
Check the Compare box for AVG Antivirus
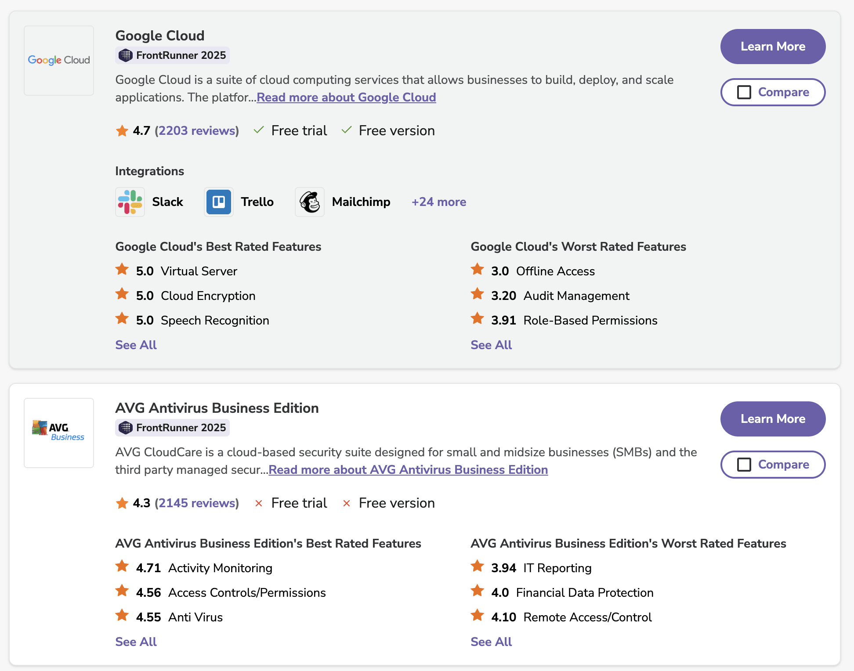(x=744, y=465)
